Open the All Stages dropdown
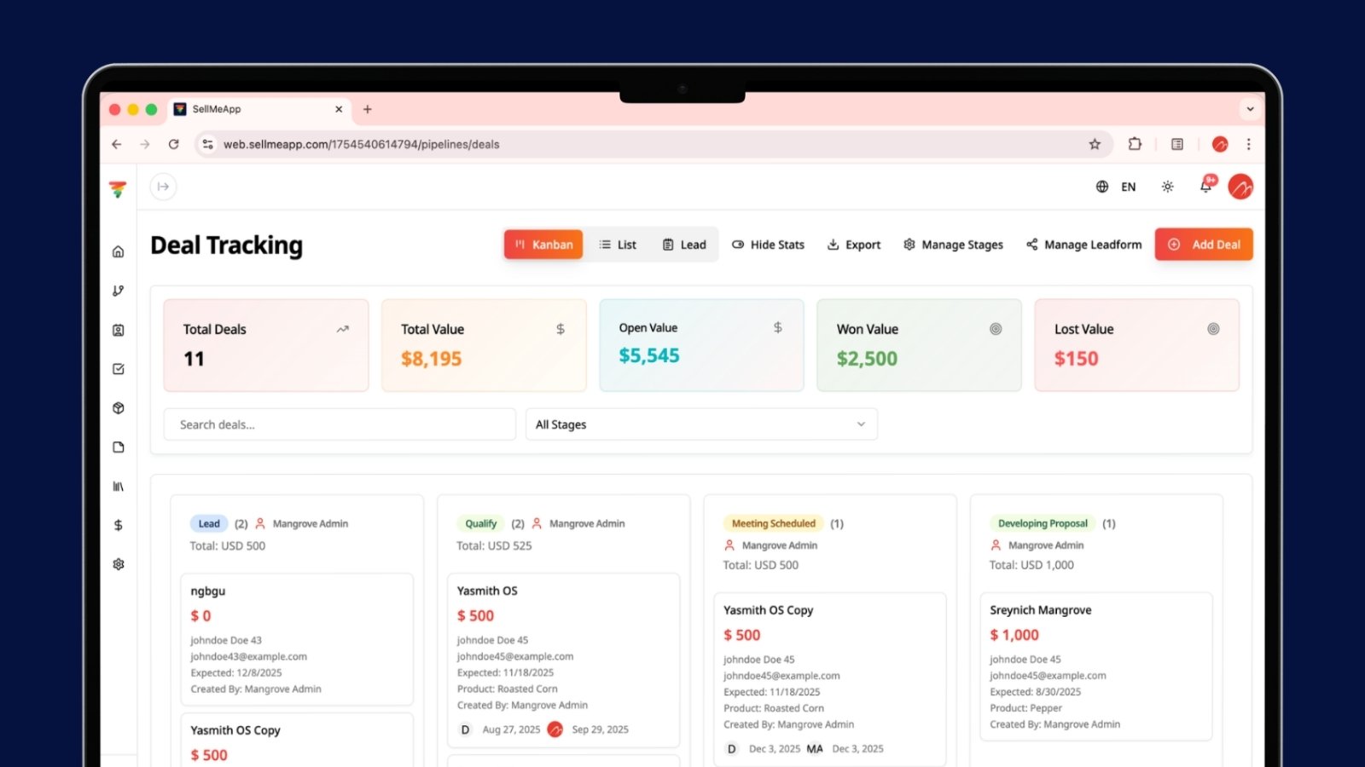This screenshot has width=1365, height=767. 701,424
